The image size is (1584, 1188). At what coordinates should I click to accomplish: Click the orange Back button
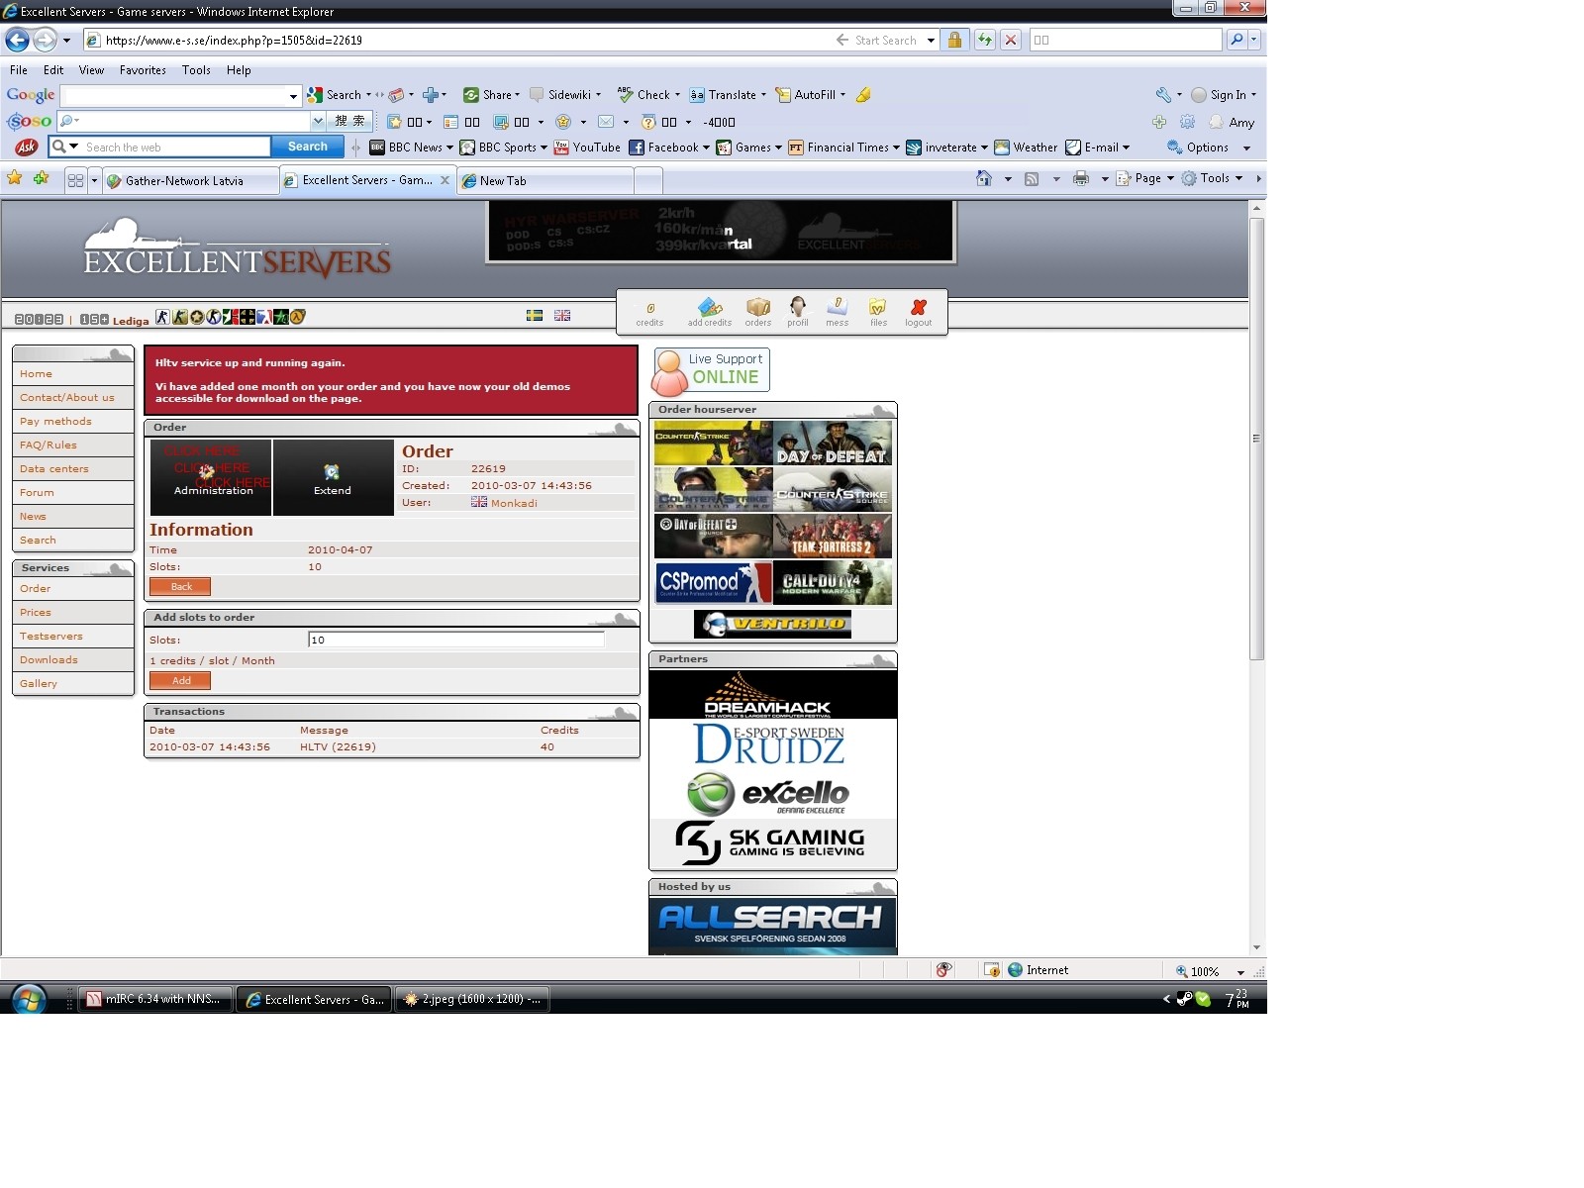180,586
